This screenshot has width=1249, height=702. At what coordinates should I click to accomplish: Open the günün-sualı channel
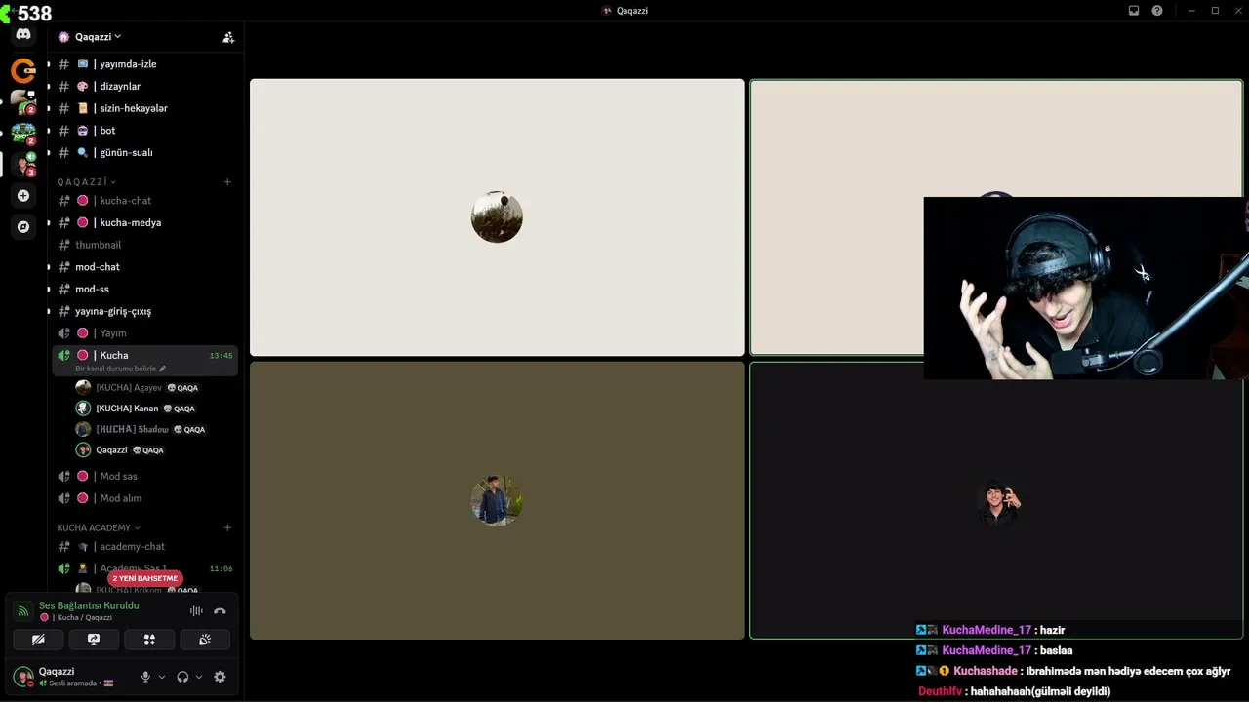pyautogui.click(x=144, y=152)
